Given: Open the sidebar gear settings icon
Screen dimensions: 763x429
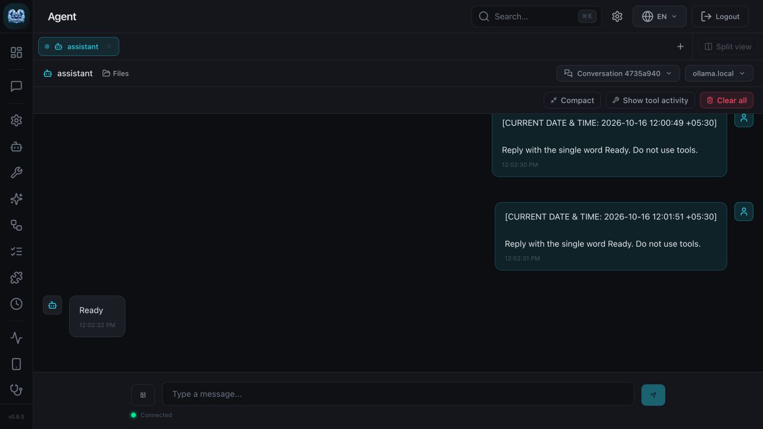Looking at the screenshot, I should click(x=16, y=120).
